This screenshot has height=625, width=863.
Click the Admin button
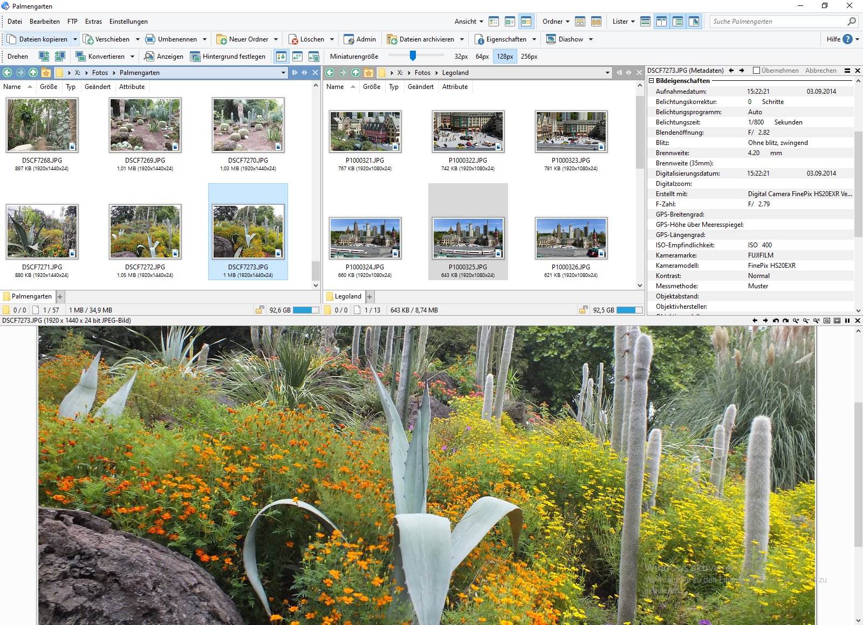[360, 39]
